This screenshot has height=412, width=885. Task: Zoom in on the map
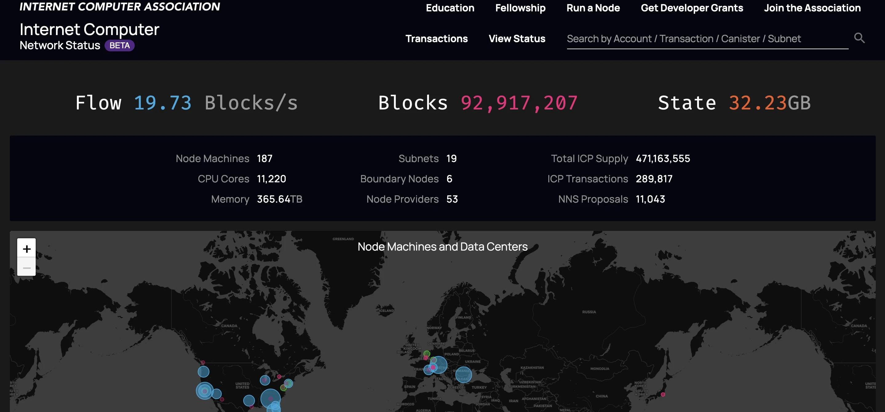click(26, 248)
